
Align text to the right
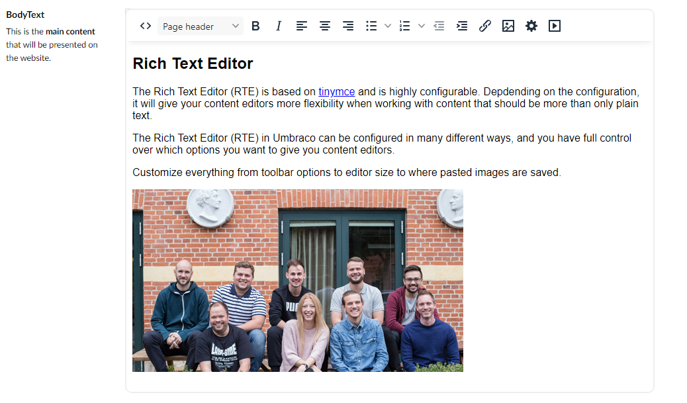pyautogui.click(x=348, y=26)
